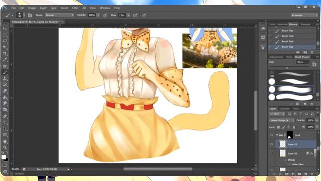Switch to the Channels tab
Screen dimensions: 321x181
point(284,109)
